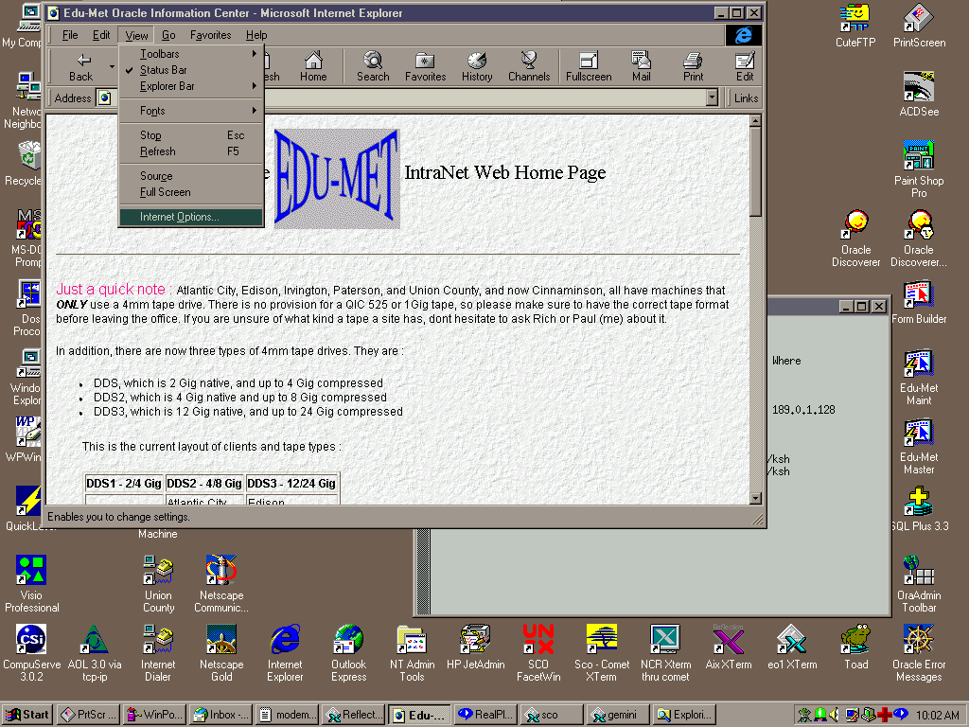Switch to the WinPopup taskbar button
Viewport: 969px width, 727px height.
[x=155, y=715]
